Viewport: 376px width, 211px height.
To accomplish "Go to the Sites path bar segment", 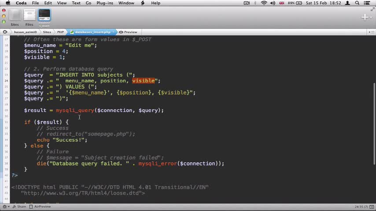I will [47, 32].
